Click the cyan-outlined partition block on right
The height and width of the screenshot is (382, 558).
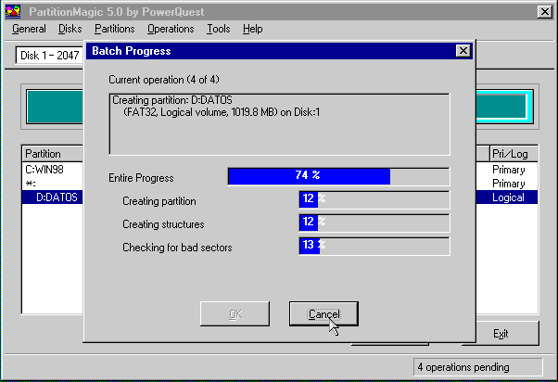click(504, 107)
